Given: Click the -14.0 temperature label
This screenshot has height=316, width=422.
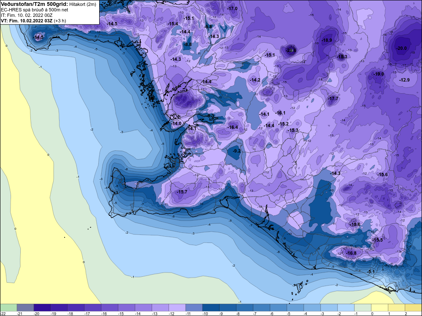Looking at the screenshot, I should pyautogui.click(x=177, y=123).
